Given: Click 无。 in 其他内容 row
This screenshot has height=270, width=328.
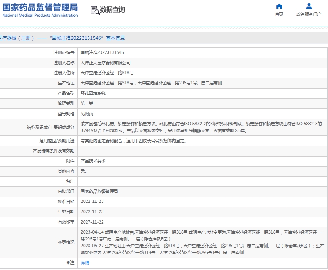Looking at the screenshot, I should click(x=84, y=171).
